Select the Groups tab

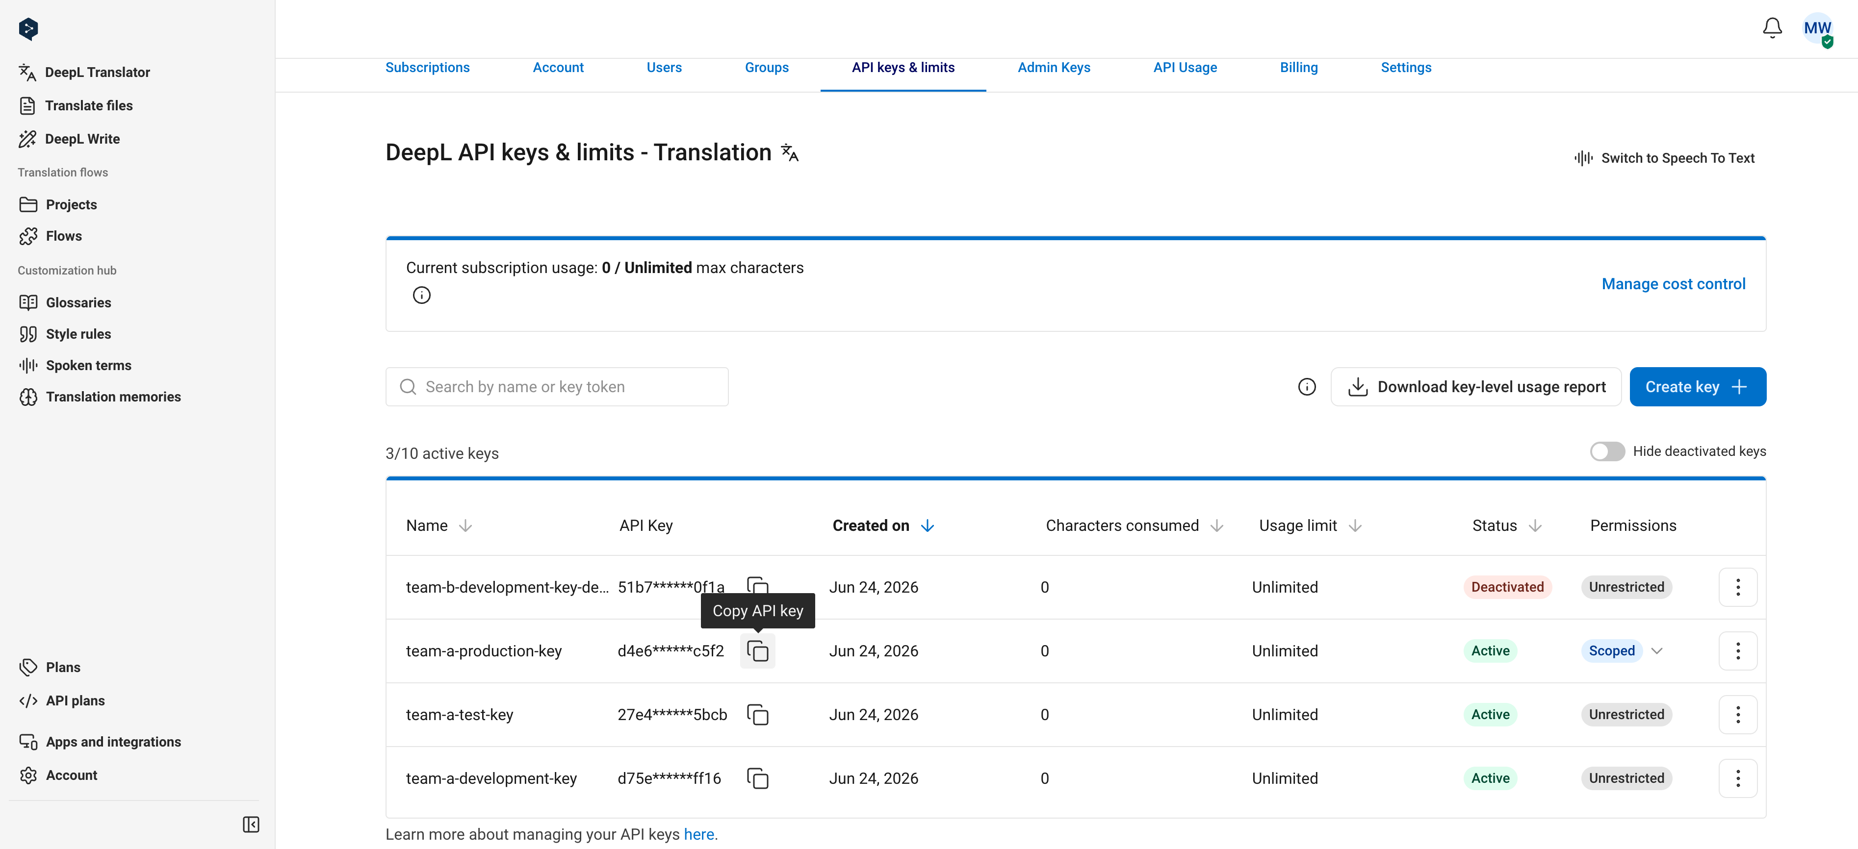[767, 68]
